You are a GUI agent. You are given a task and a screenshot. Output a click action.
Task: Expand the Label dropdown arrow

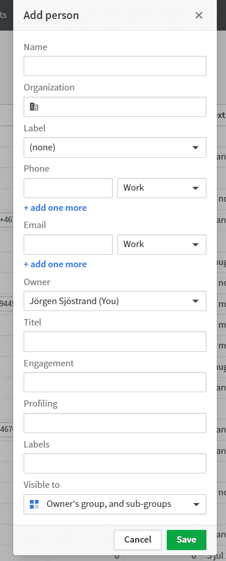tap(196, 147)
